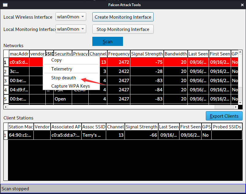Image resolution: width=246 pixels, height=194 pixels.
Task: Click the c0:a5:d... MAC address cell
Action: click(19, 62)
